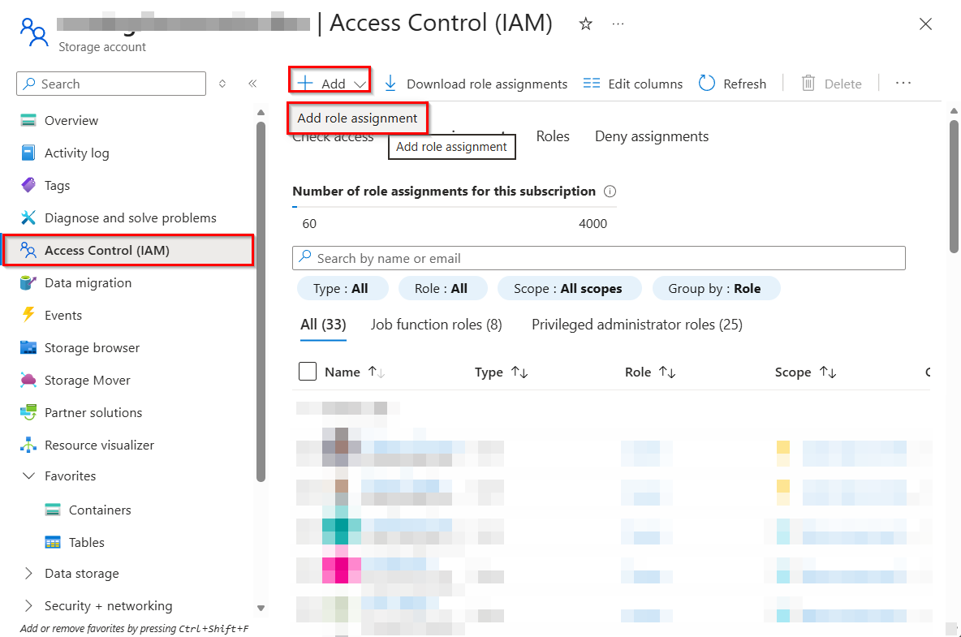Focus Search by name or email field

[x=599, y=258]
